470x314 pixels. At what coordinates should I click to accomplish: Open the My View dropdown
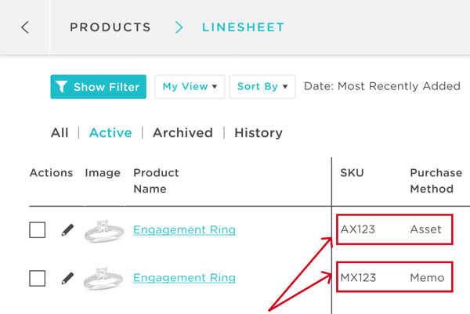[x=190, y=87]
